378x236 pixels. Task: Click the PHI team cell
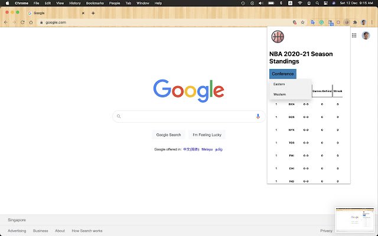point(291,156)
